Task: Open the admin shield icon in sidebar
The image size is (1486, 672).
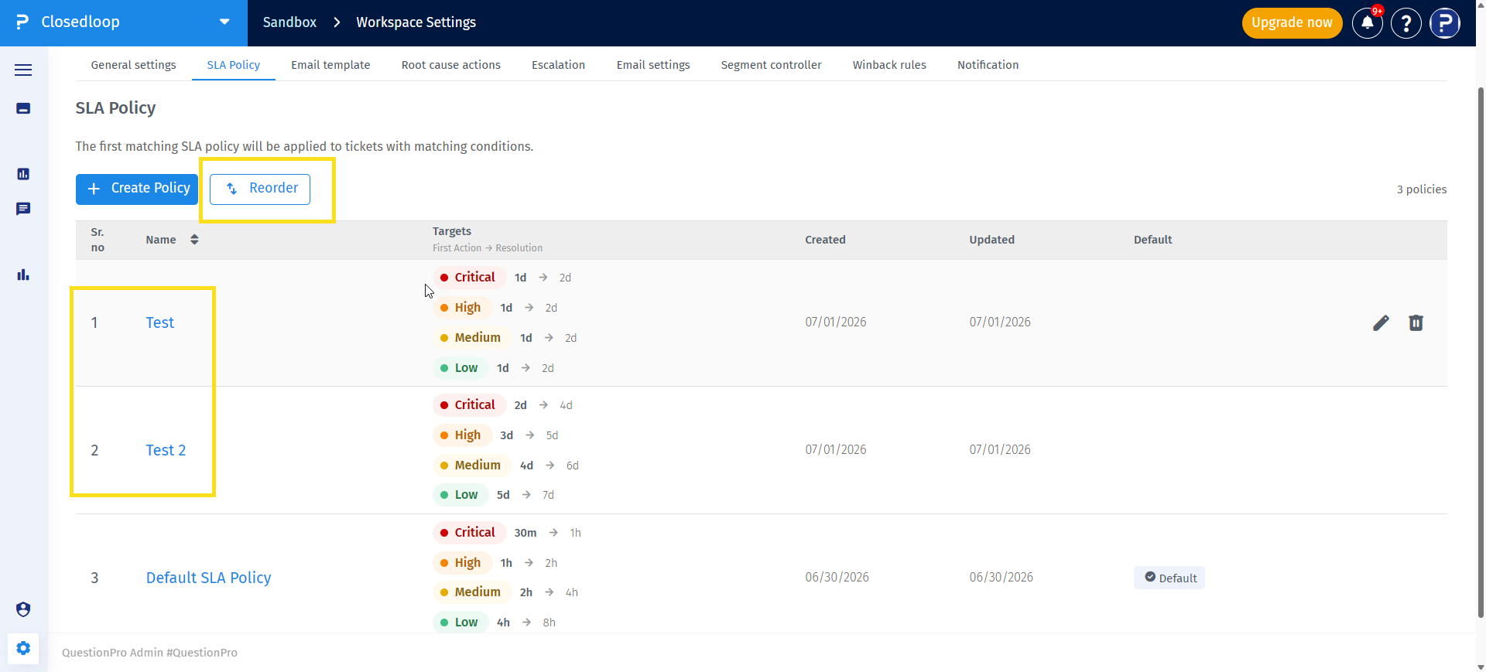Action: point(23,609)
